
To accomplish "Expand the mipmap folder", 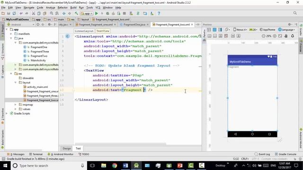I will coord(16,105).
